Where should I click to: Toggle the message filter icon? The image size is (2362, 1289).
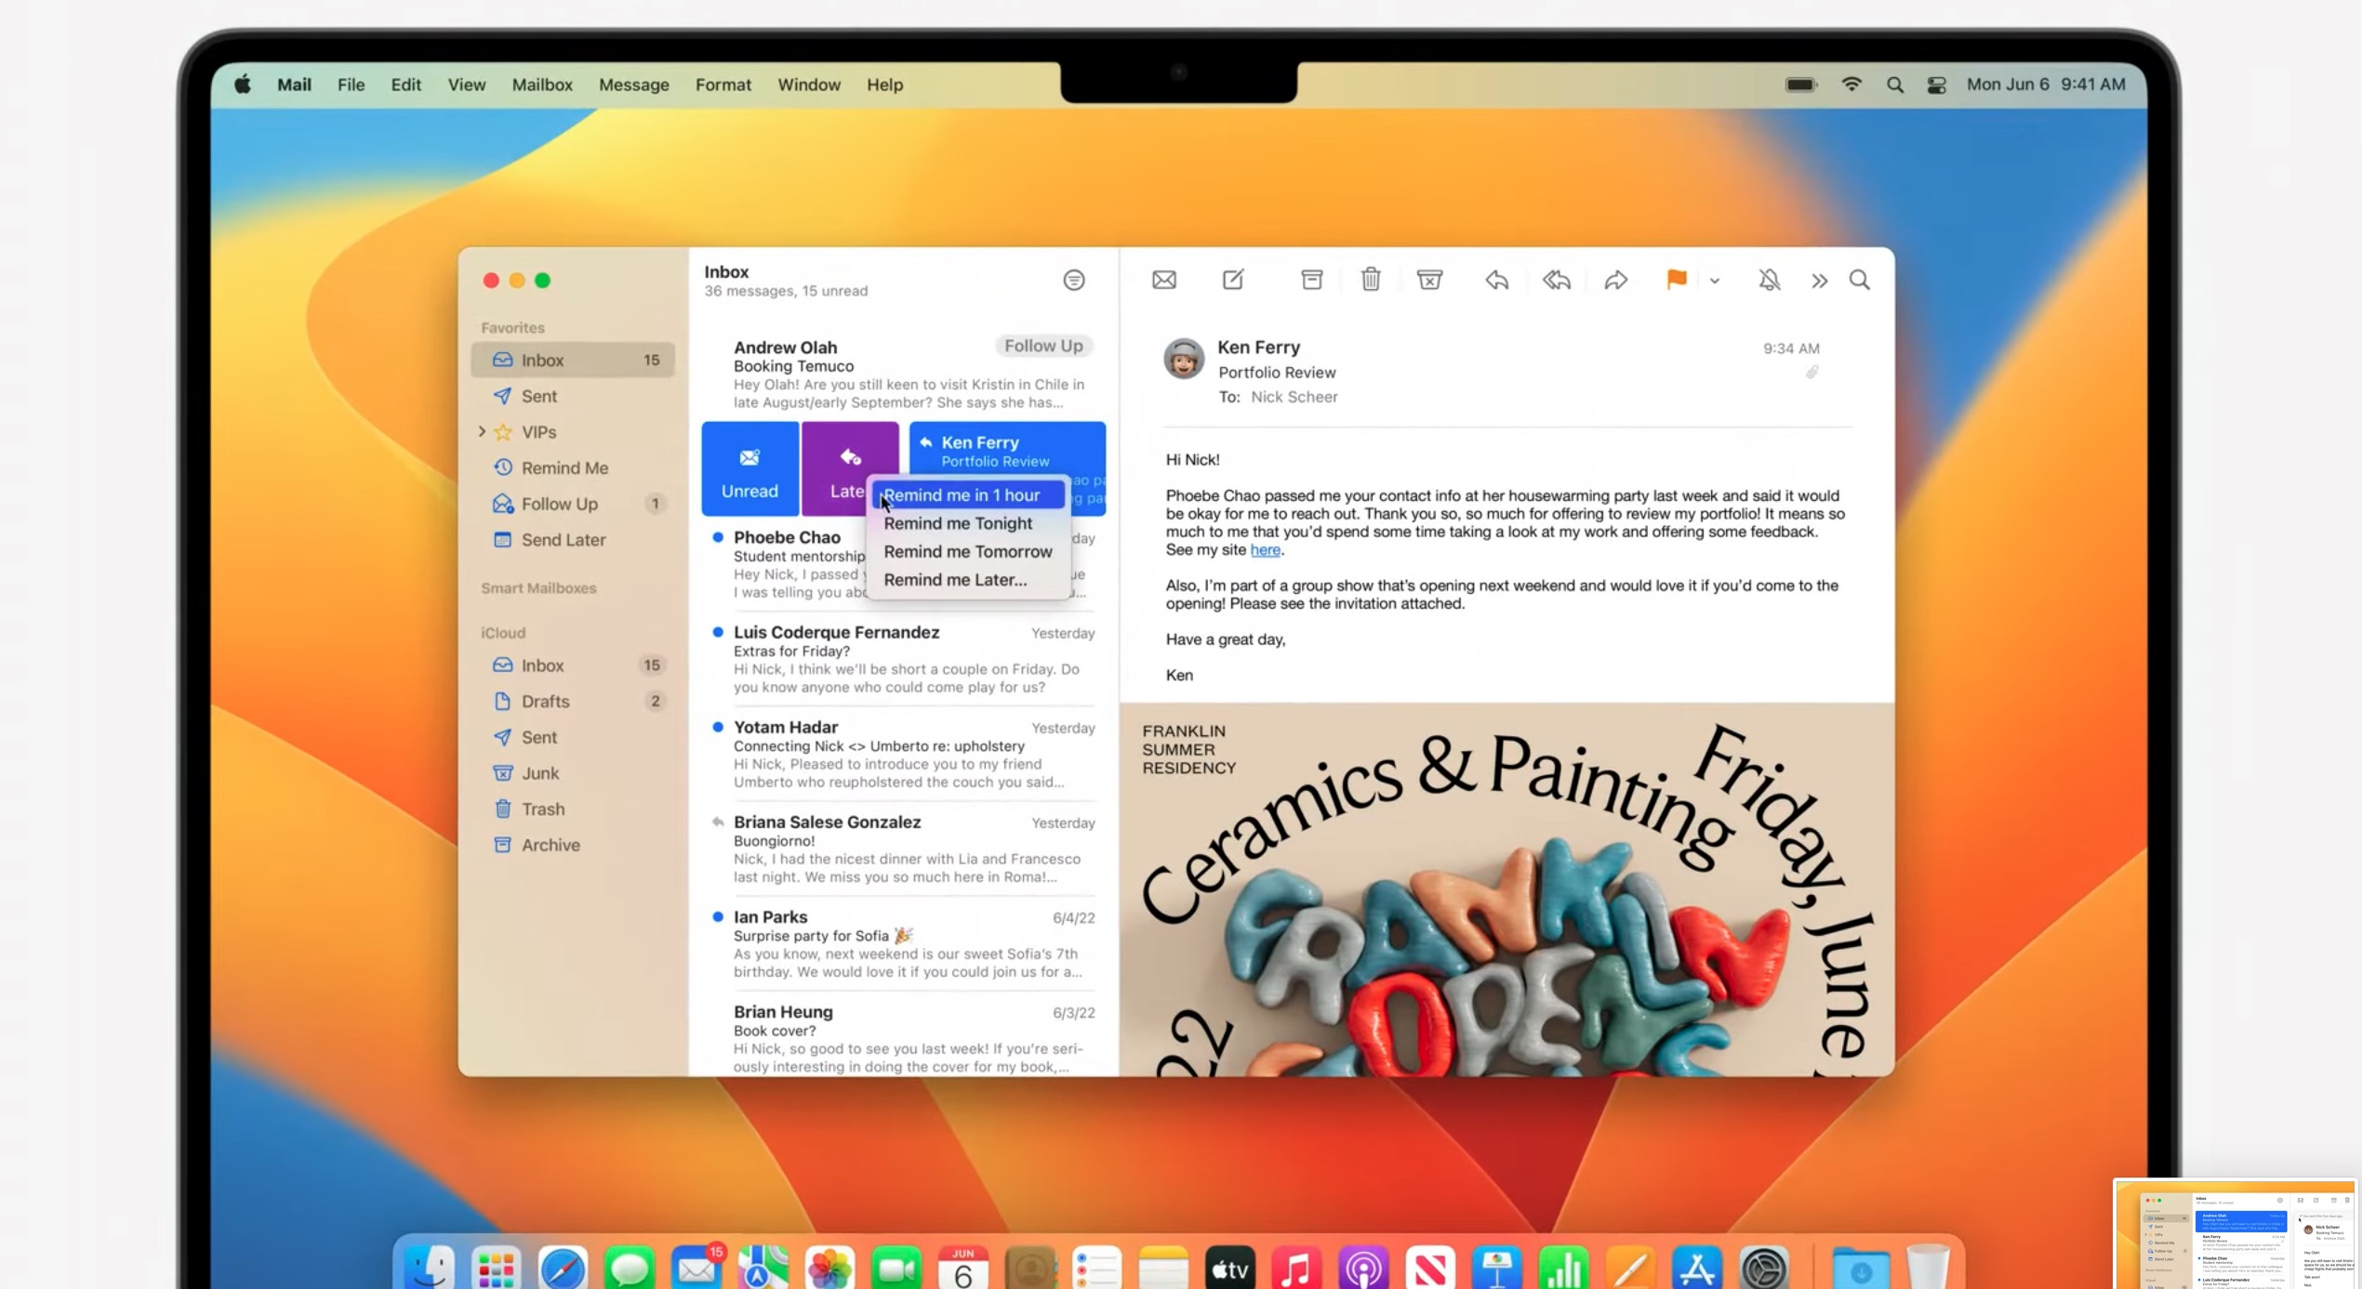point(1074,280)
